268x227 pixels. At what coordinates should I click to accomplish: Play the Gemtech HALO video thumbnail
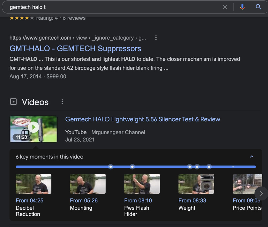click(33, 129)
